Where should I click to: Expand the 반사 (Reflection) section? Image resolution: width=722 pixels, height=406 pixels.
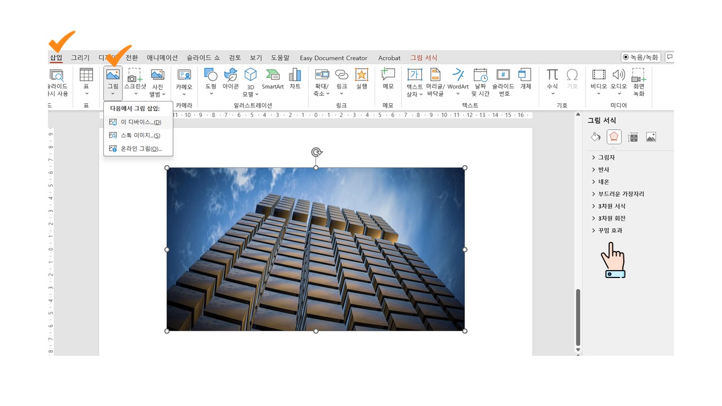[601, 169]
